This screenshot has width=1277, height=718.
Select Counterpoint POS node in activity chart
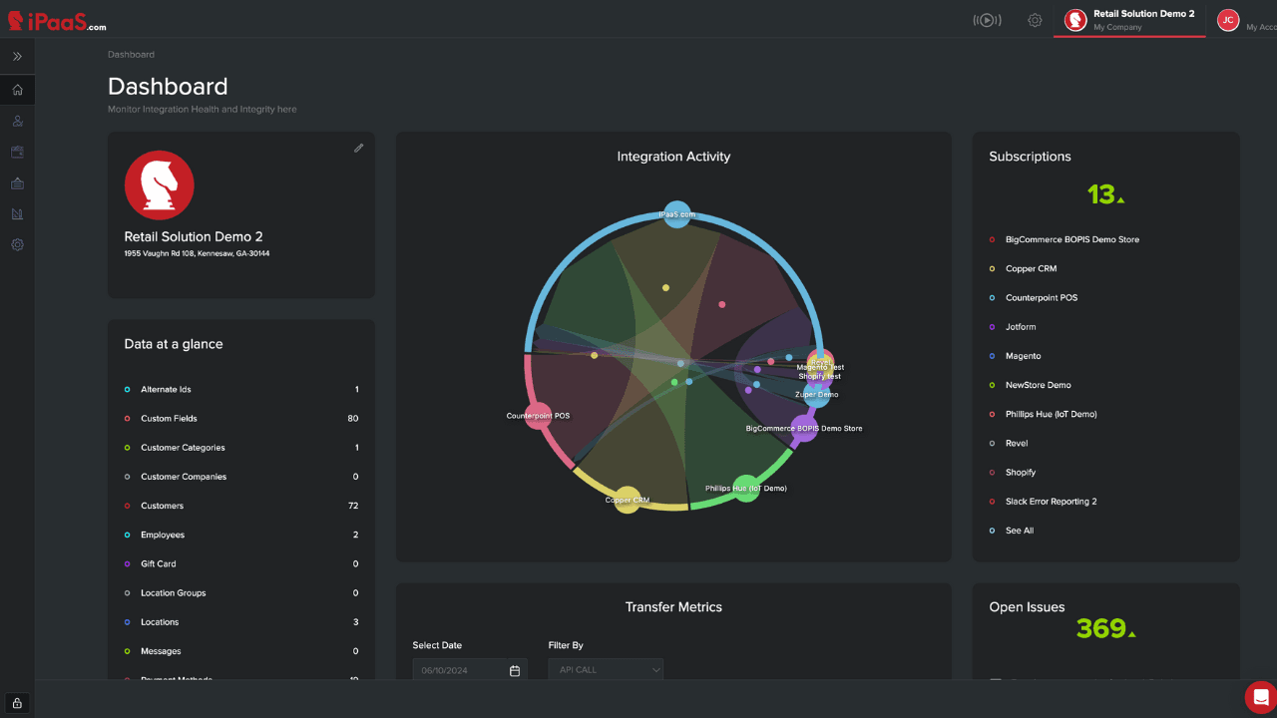[538, 416]
